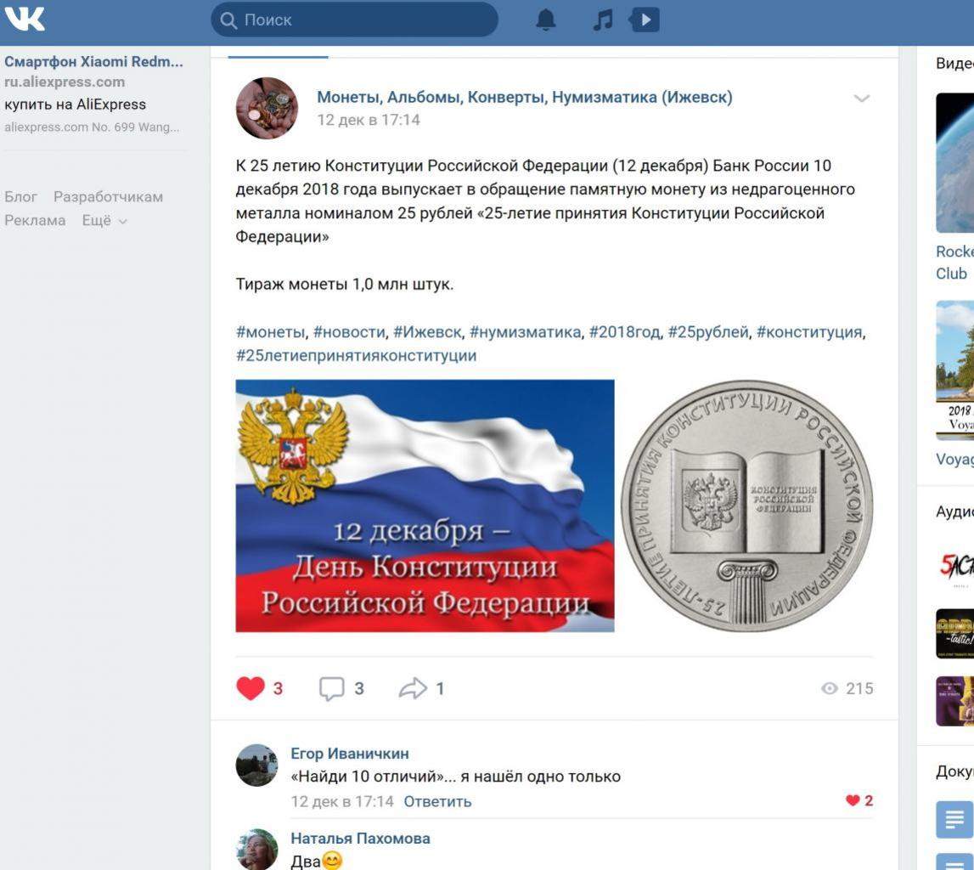Click the search magnifier icon
This screenshot has height=870, width=974.
228,20
